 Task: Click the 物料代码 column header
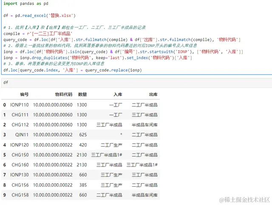pyautogui.click(x=64, y=95)
